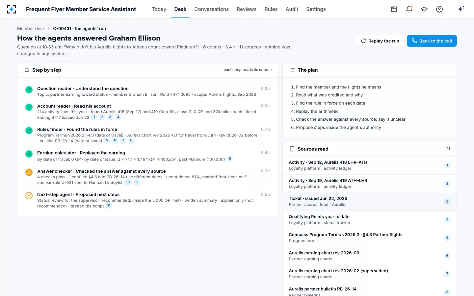Screen dimensions: 474x296
Task: Open Aurelis earning chart rev 2026-03 source
Action: click(x=370, y=256)
